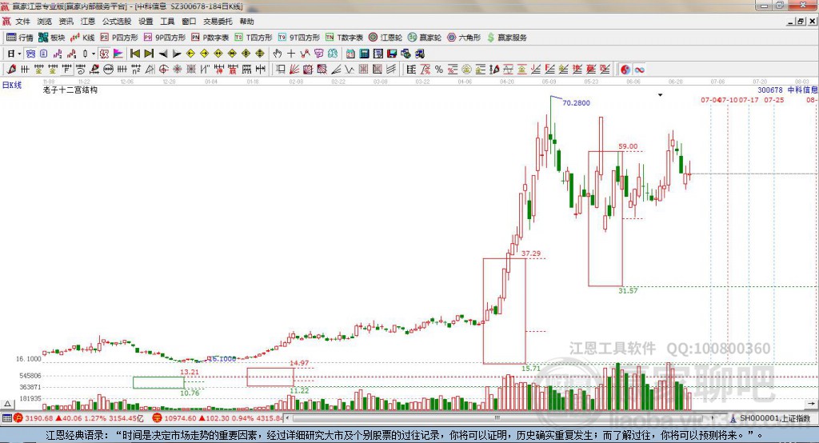The width and height of the screenshot is (819, 443).
Task: Click the SH000001 上证指数 status label
Action: pyautogui.click(x=774, y=418)
